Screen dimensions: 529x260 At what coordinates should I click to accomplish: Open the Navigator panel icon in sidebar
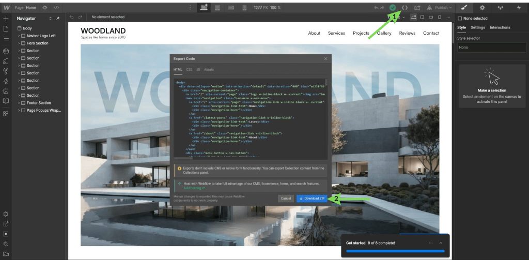pyautogui.click(x=6, y=39)
